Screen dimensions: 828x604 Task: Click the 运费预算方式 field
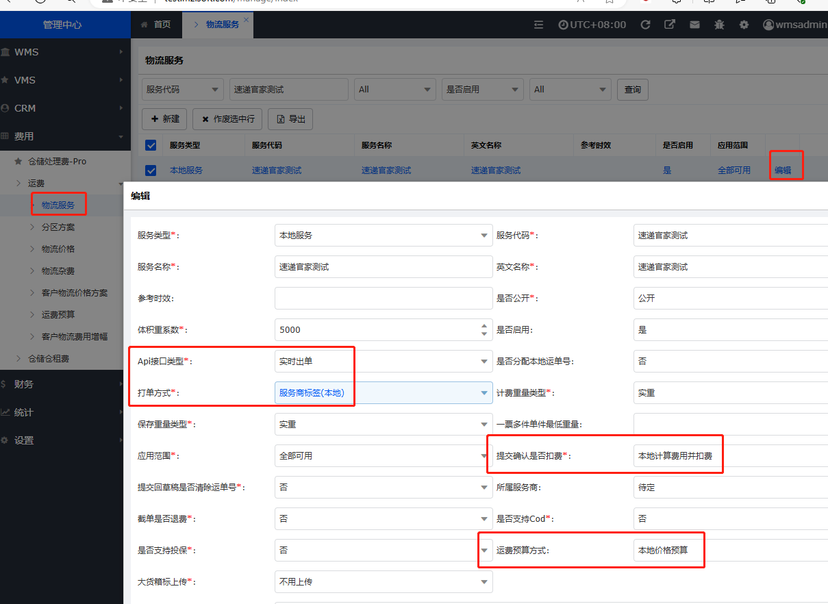coord(731,550)
